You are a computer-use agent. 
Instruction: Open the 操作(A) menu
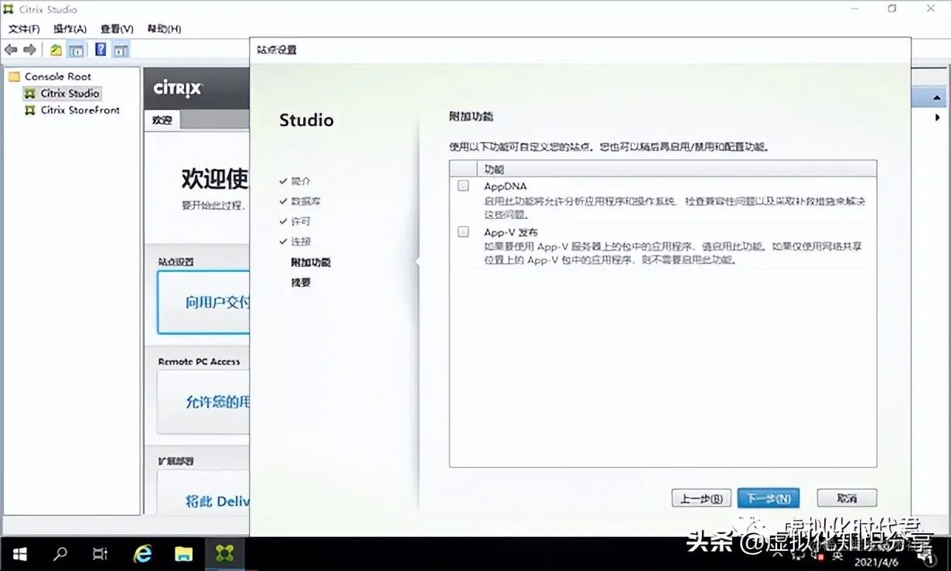coord(70,28)
